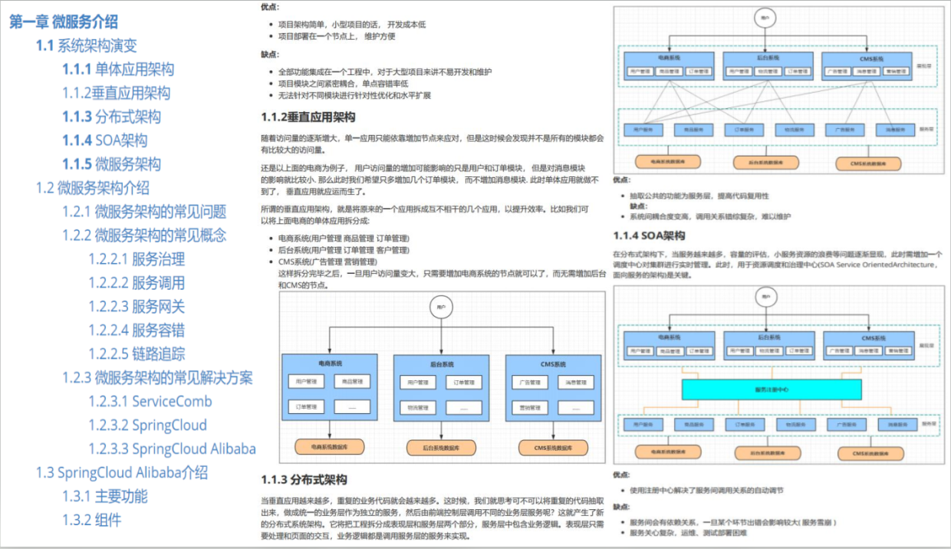Open outline entry 1.3.2 组件
The height and width of the screenshot is (549, 951).
(92, 521)
